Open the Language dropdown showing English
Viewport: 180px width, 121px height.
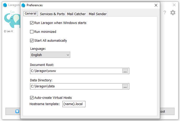(50, 55)
